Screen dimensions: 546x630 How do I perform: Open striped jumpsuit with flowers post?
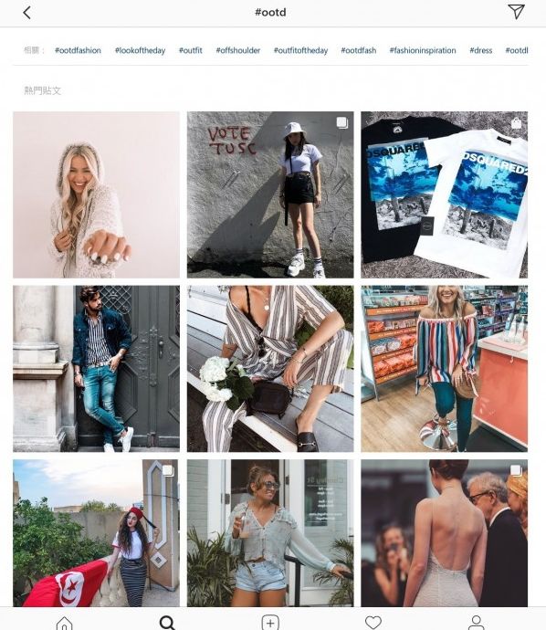click(270, 369)
